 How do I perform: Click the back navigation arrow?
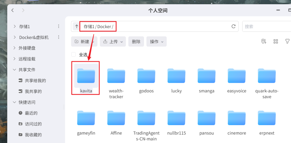coord(12,10)
